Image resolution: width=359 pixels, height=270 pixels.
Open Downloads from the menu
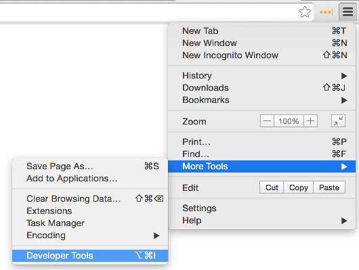pyautogui.click(x=261, y=88)
